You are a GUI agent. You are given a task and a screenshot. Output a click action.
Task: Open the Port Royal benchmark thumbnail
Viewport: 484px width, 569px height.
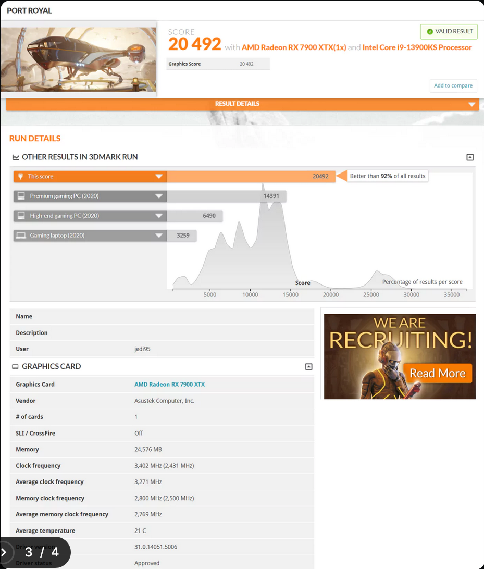pyautogui.click(x=78, y=59)
